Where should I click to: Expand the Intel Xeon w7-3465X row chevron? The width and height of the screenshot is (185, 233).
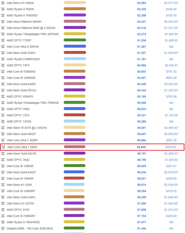coord(3,3)
